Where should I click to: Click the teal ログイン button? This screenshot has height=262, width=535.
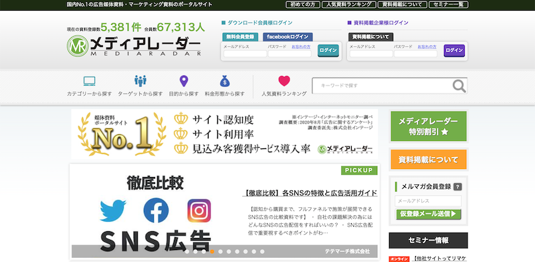(328, 51)
